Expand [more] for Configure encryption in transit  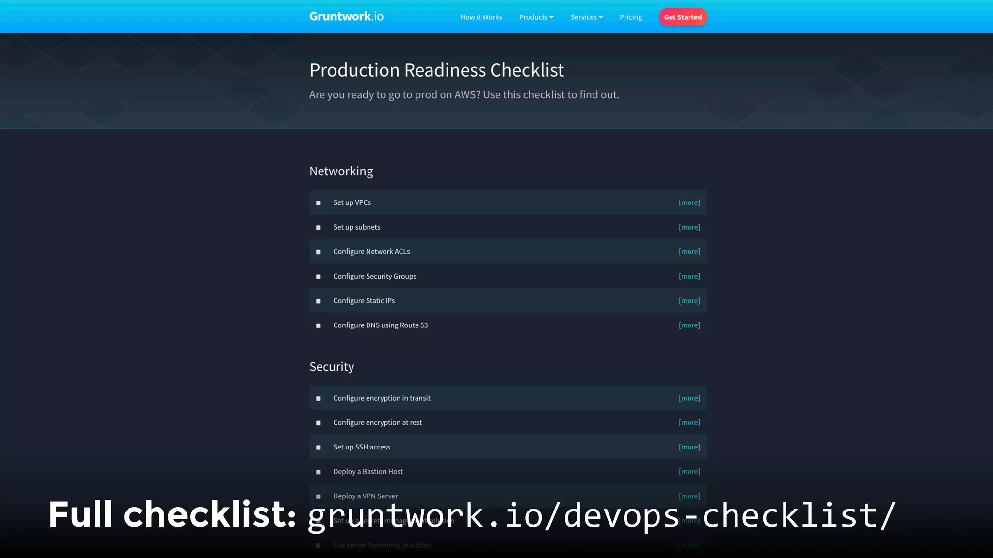point(689,398)
